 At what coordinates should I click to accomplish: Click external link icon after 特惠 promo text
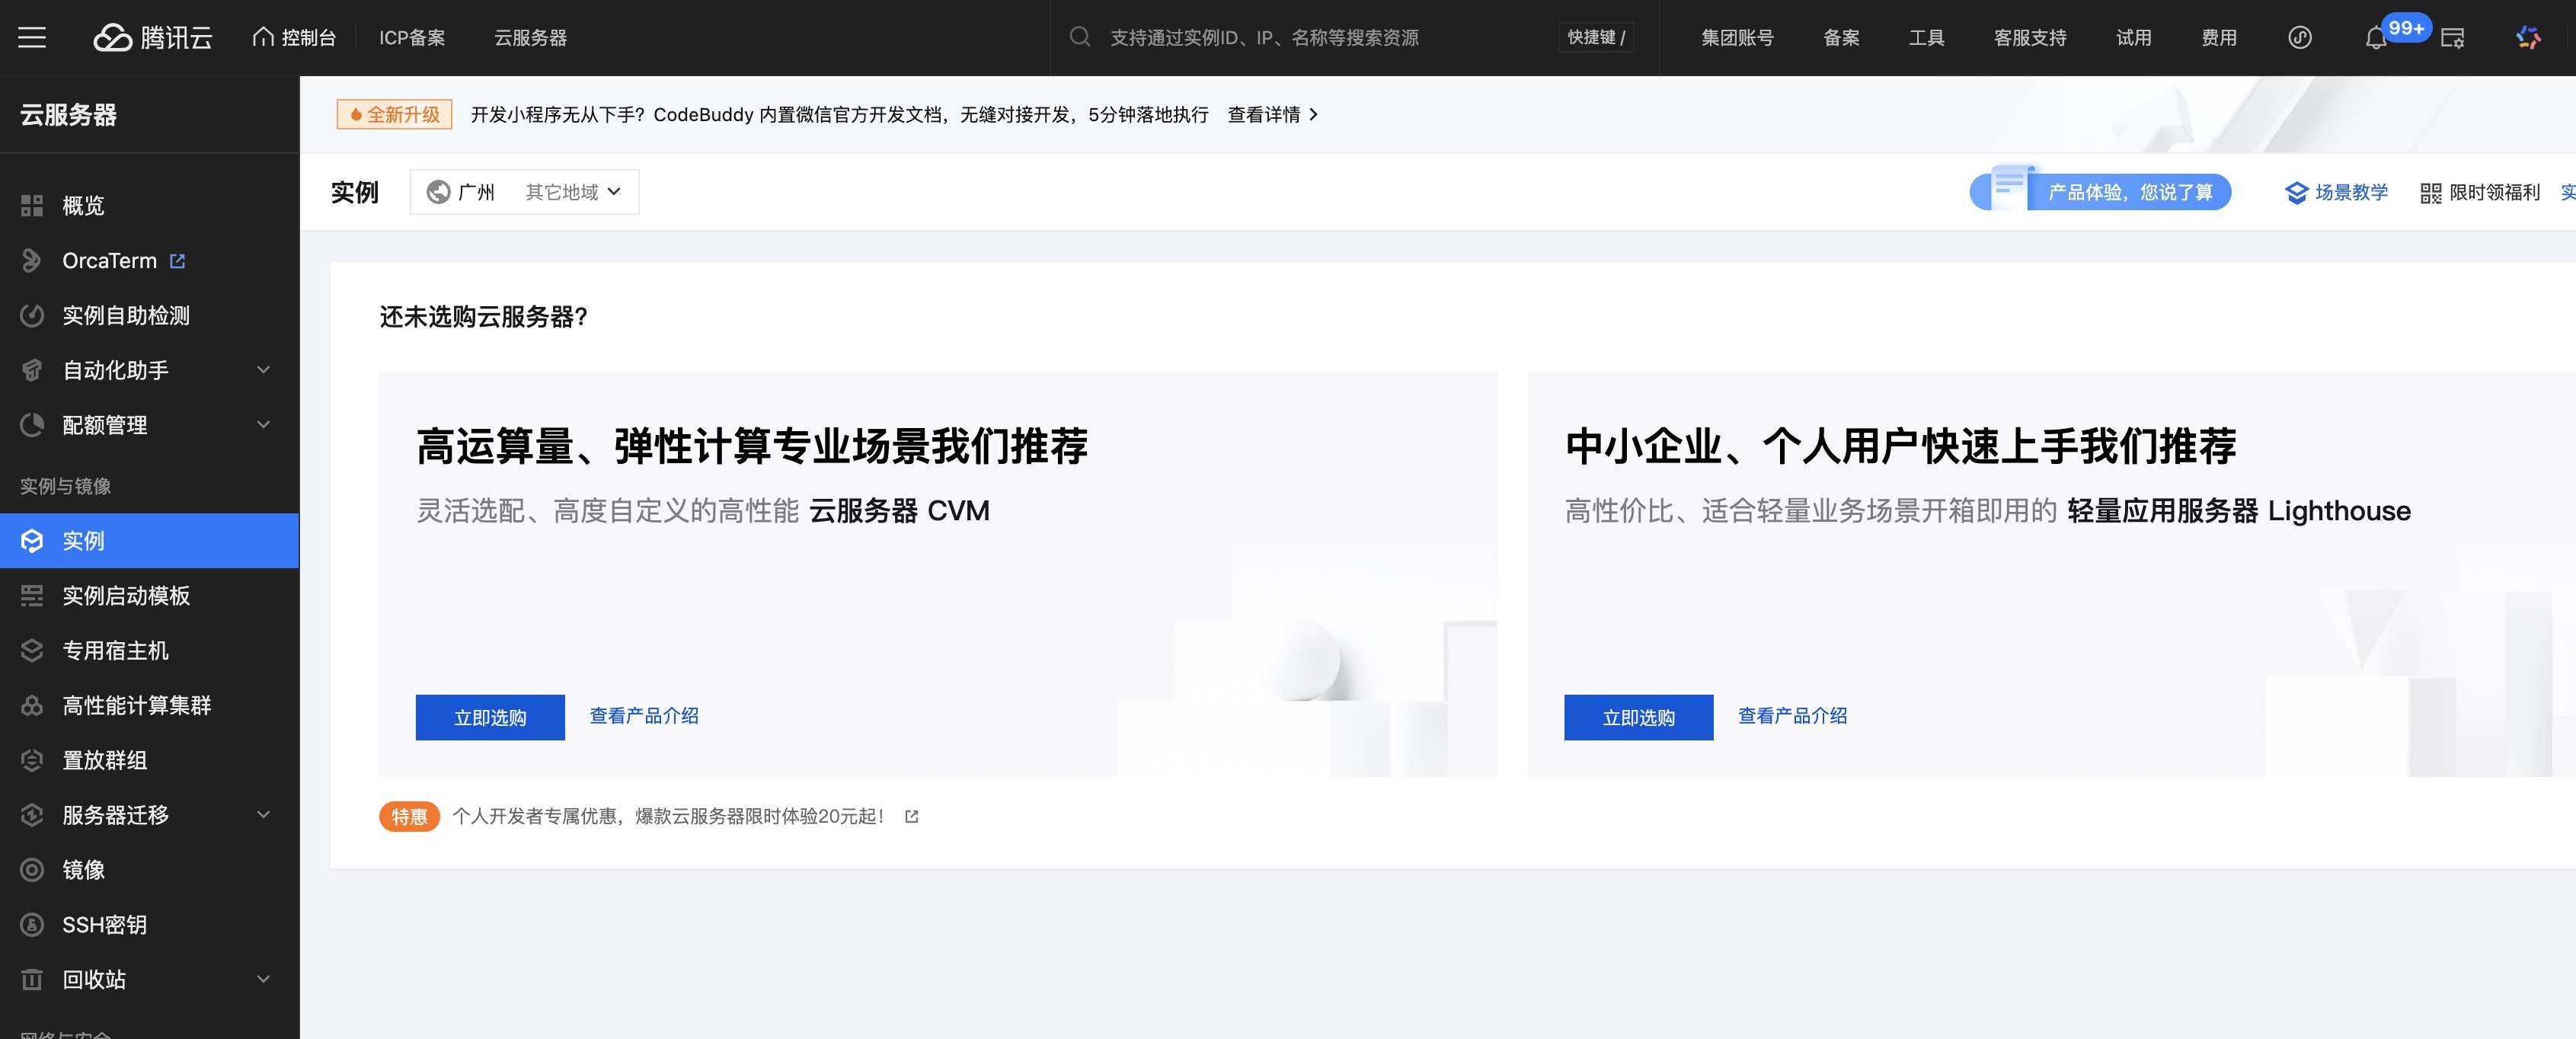point(911,817)
